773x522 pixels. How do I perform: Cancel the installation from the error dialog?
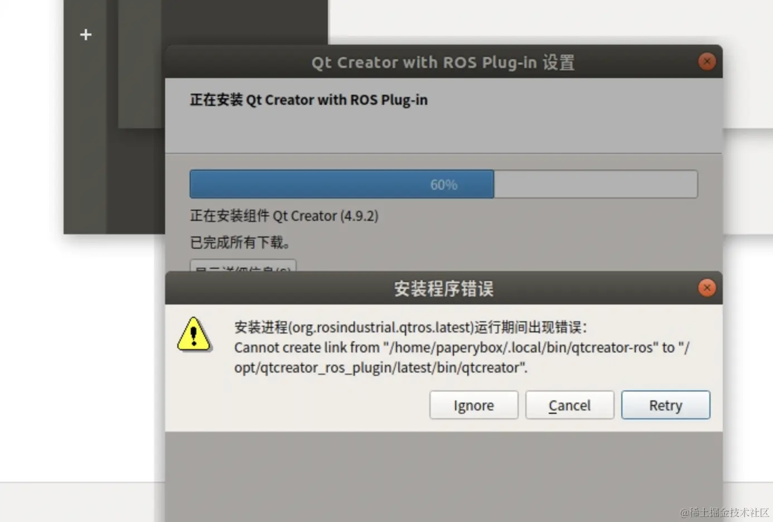(x=569, y=405)
